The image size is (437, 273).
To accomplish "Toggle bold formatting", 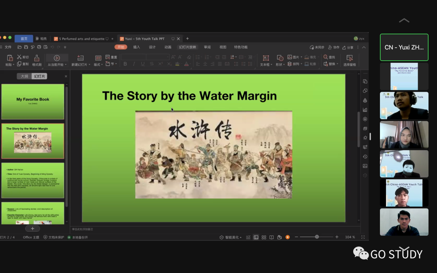I will pos(125,64).
